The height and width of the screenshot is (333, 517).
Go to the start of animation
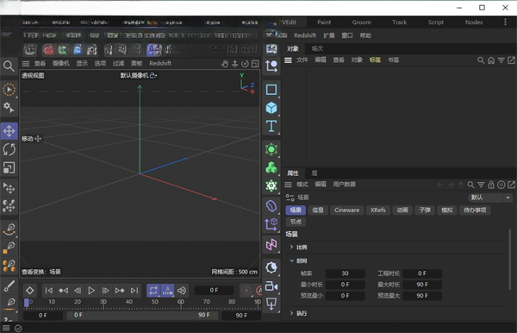click(49, 291)
